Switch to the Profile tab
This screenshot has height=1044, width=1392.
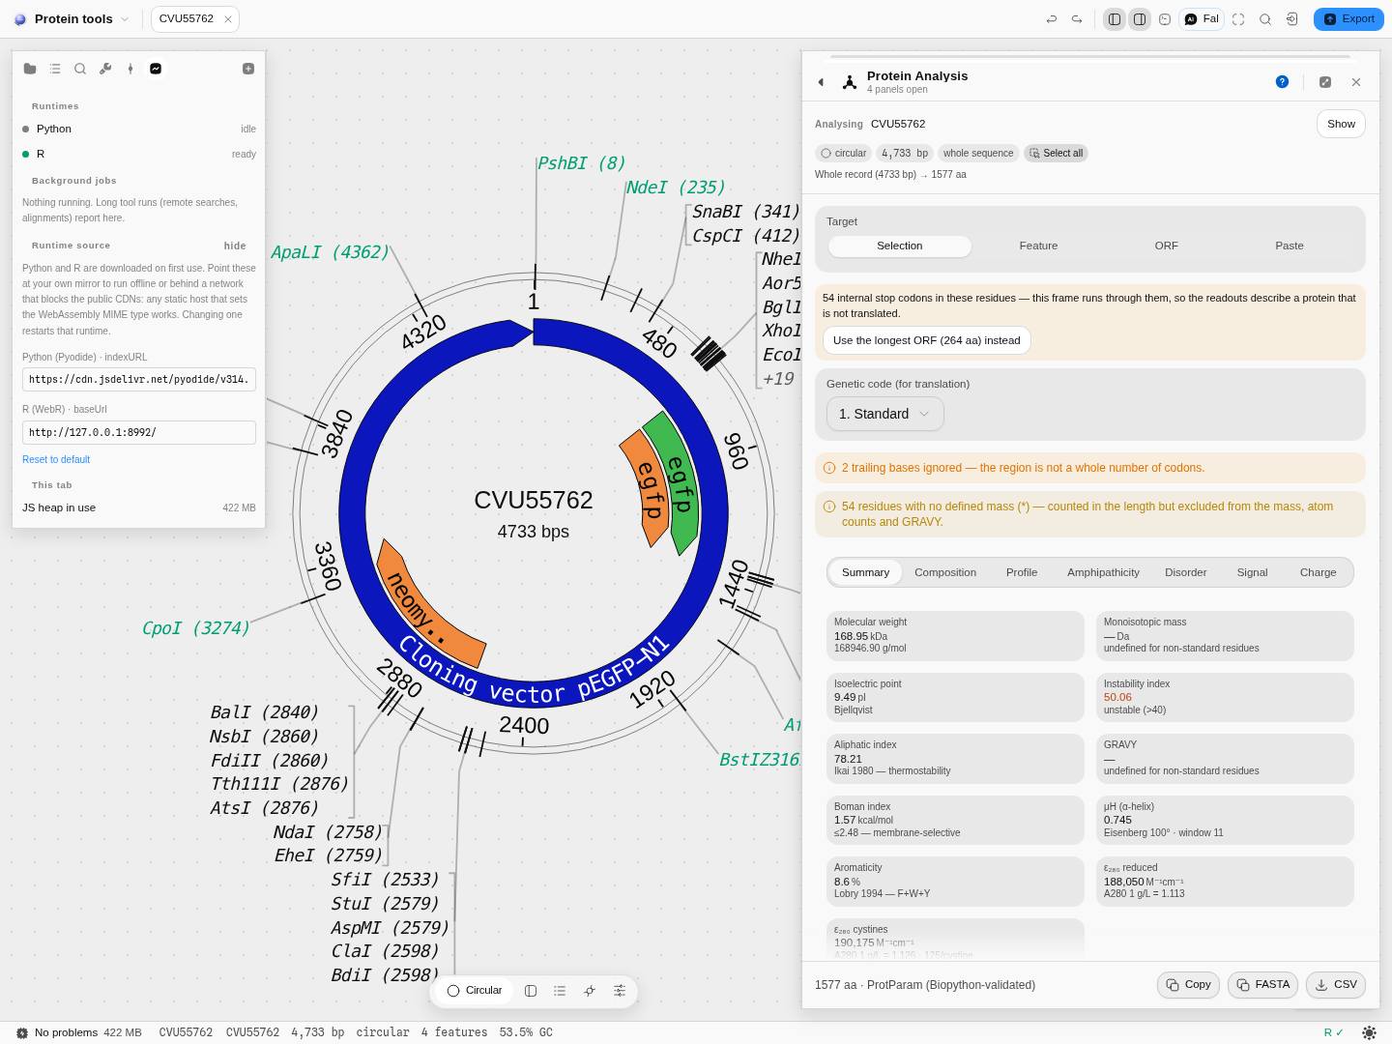[1022, 572]
